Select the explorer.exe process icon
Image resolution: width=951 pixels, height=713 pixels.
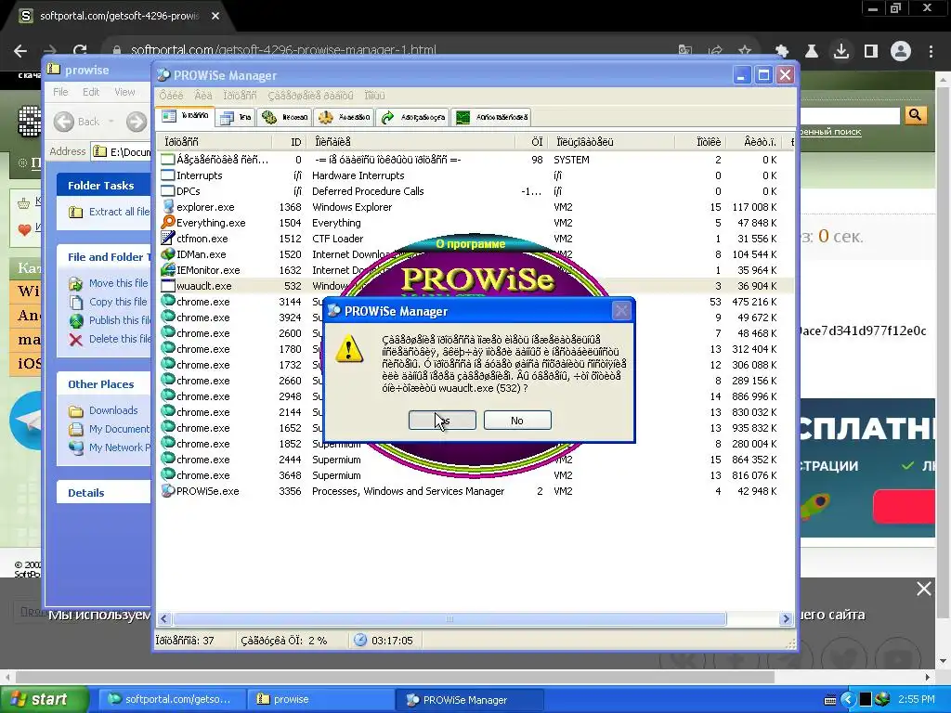click(x=168, y=207)
